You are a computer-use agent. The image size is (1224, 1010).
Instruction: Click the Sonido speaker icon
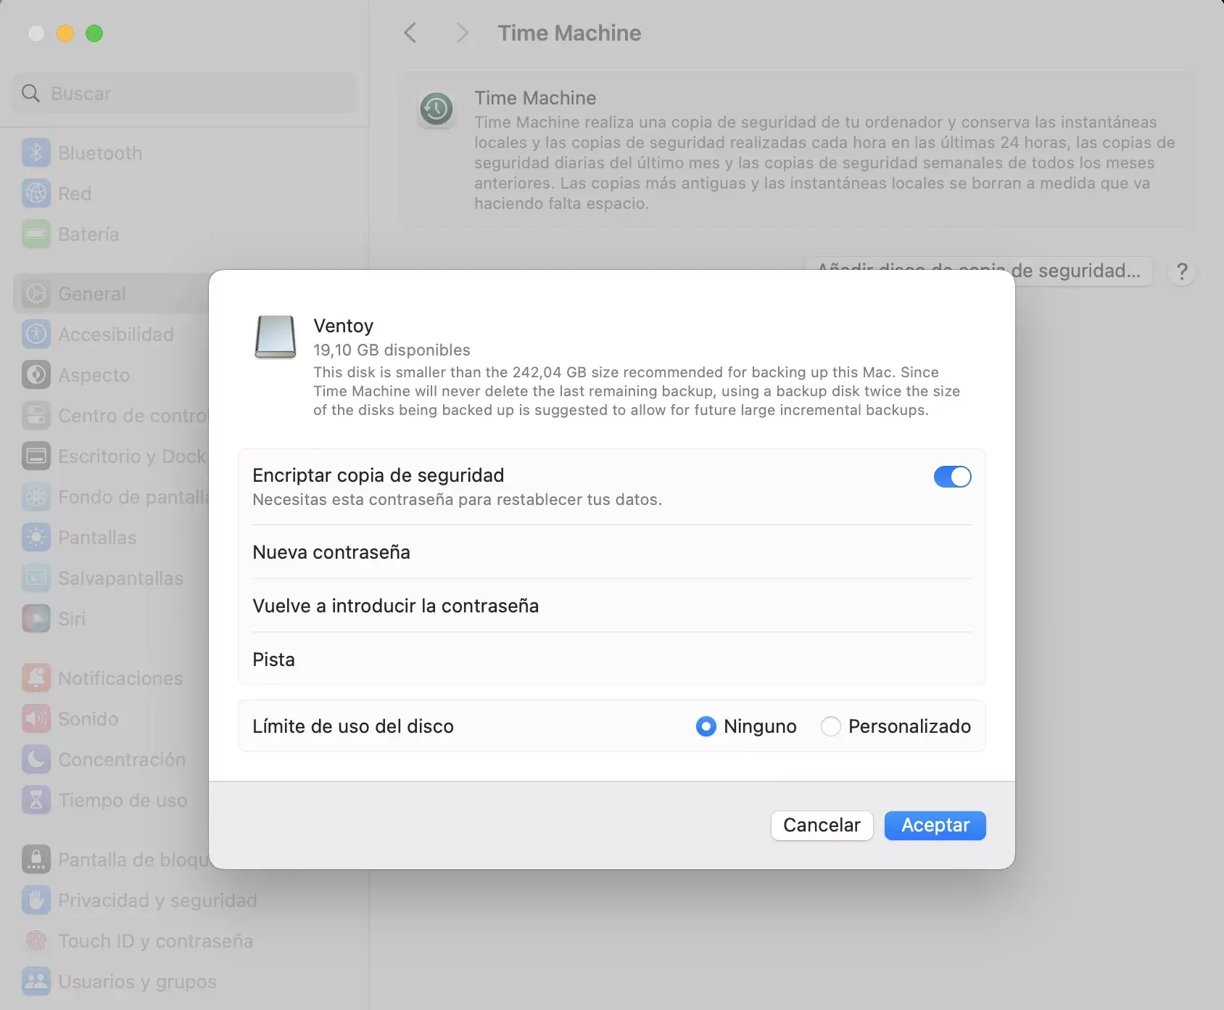tap(36, 719)
